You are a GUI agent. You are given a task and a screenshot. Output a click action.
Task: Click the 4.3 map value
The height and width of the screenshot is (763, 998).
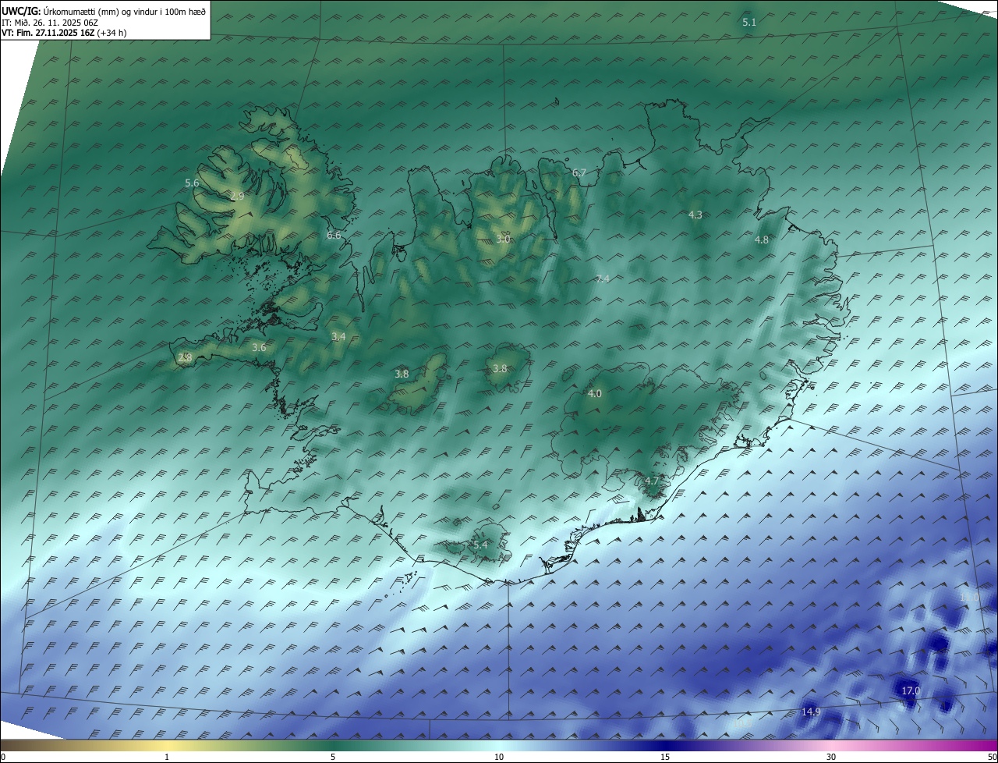(x=695, y=215)
